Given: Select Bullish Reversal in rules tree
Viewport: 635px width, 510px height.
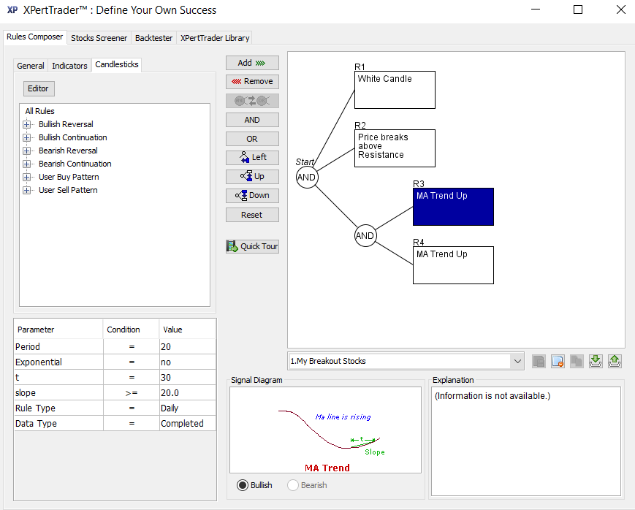Looking at the screenshot, I should [x=66, y=124].
